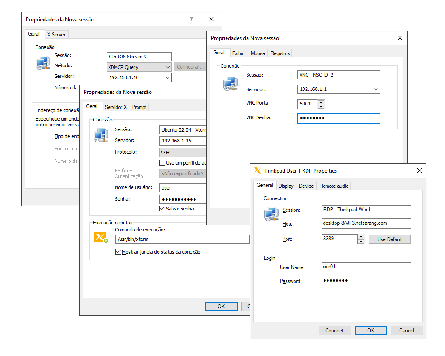Click Connect button in RDP Properties
Screen dimensions: 445x356
[x=334, y=331]
